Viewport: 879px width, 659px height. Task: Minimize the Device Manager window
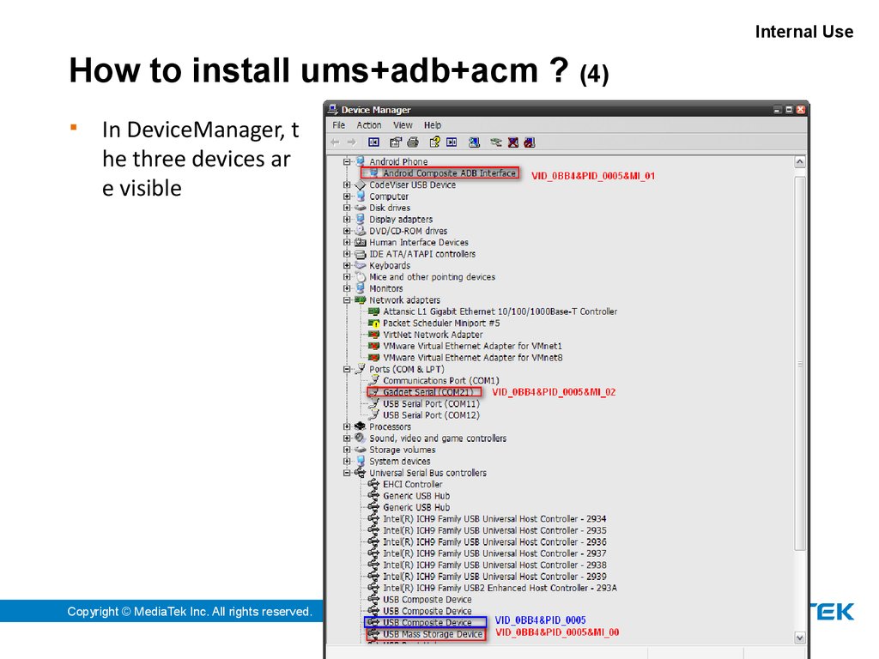[x=777, y=110]
